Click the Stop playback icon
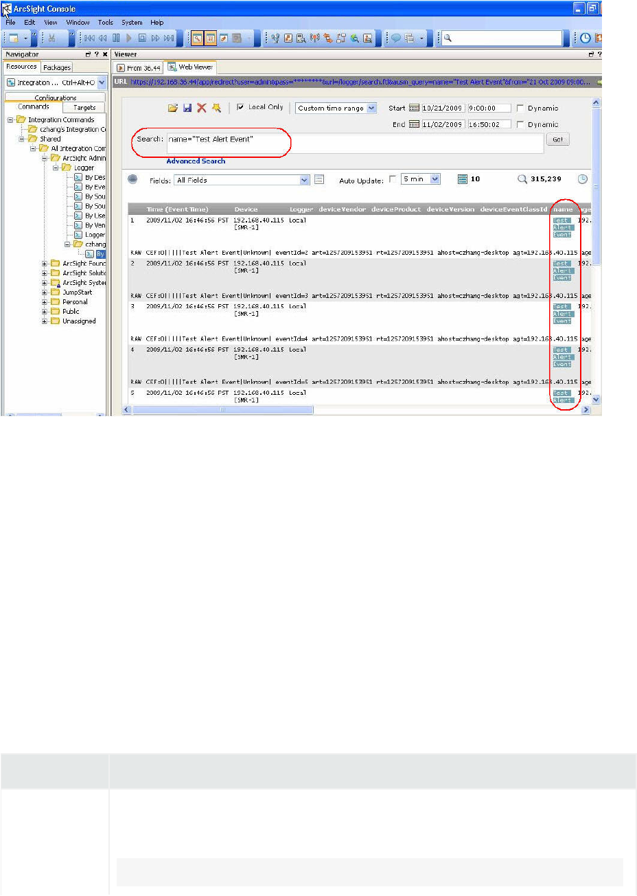This screenshot has height=896, width=637. pos(142,38)
